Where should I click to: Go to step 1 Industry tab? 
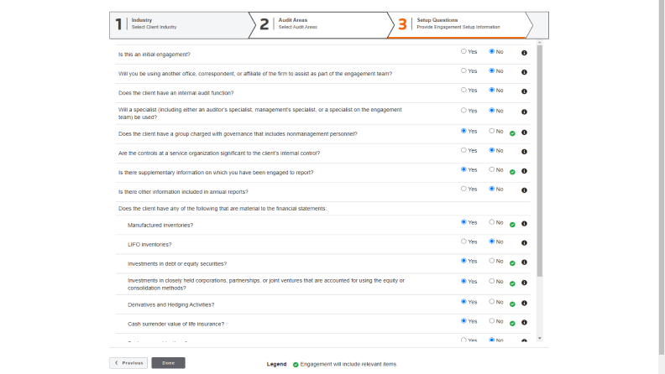pos(178,24)
